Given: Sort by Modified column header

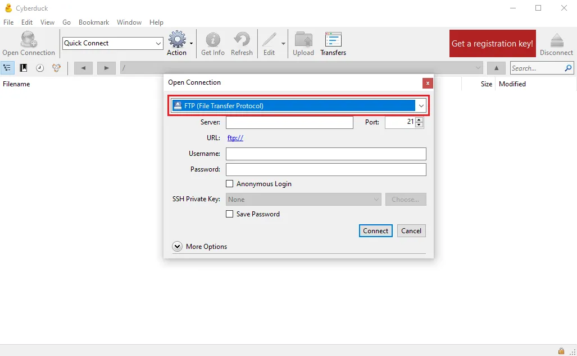Looking at the screenshot, I should (512, 84).
